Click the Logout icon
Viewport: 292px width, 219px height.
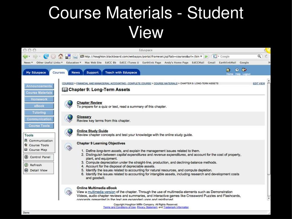click(x=244, y=70)
